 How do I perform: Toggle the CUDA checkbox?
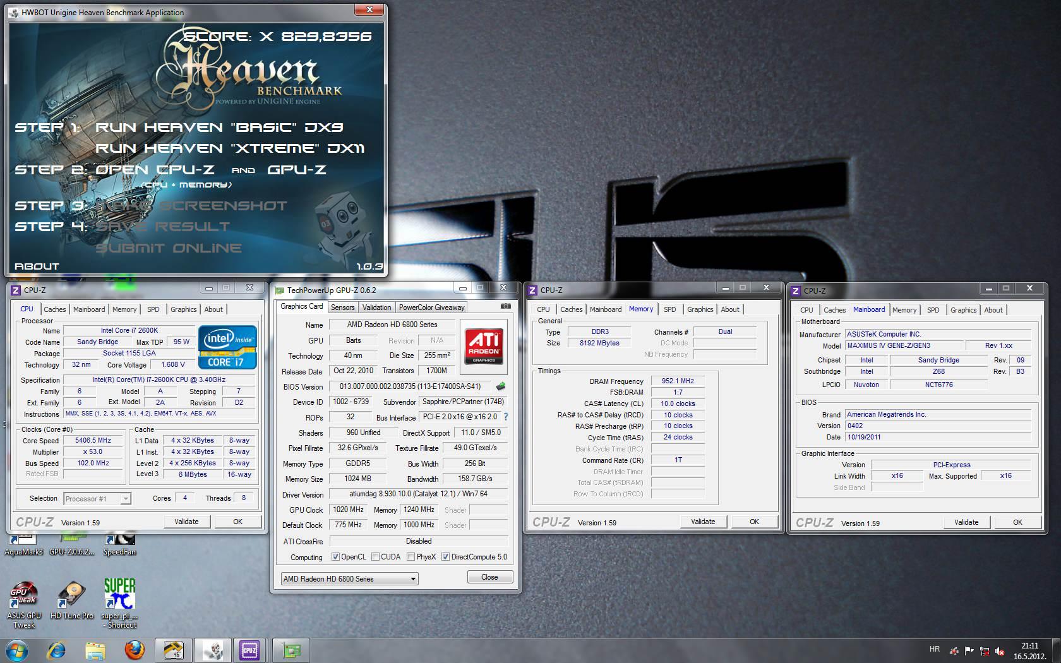[x=375, y=557]
